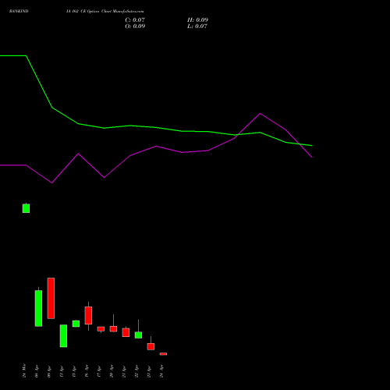Viewport: 390px width, 390px height.
Task: Click the 24 Apr date label
Action: click(161, 371)
